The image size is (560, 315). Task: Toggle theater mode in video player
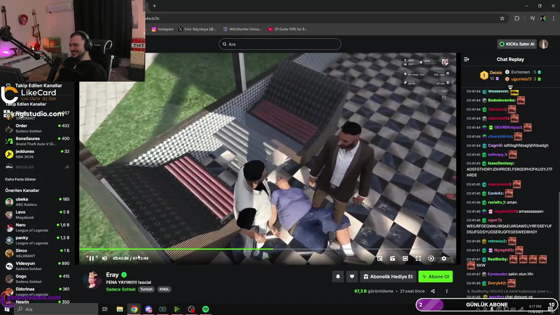406,259
